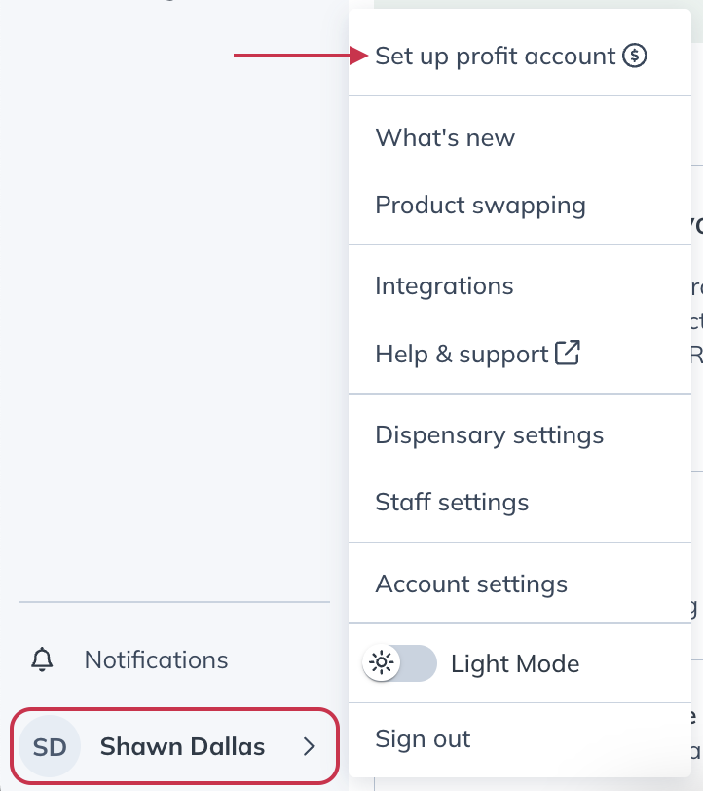Select Set up profit account
Viewport: 703px width, 791px height.
point(520,56)
